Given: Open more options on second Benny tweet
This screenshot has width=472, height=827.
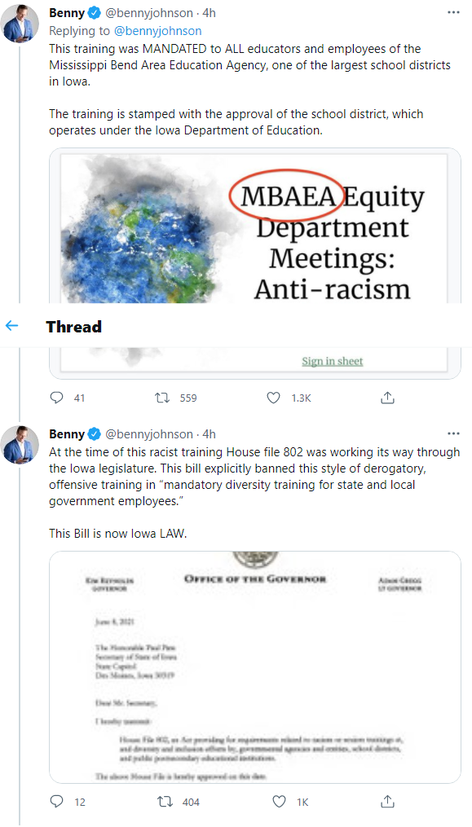Looking at the screenshot, I should (453, 433).
